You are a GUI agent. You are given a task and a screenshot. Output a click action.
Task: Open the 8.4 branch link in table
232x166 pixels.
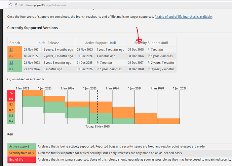[11, 69]
